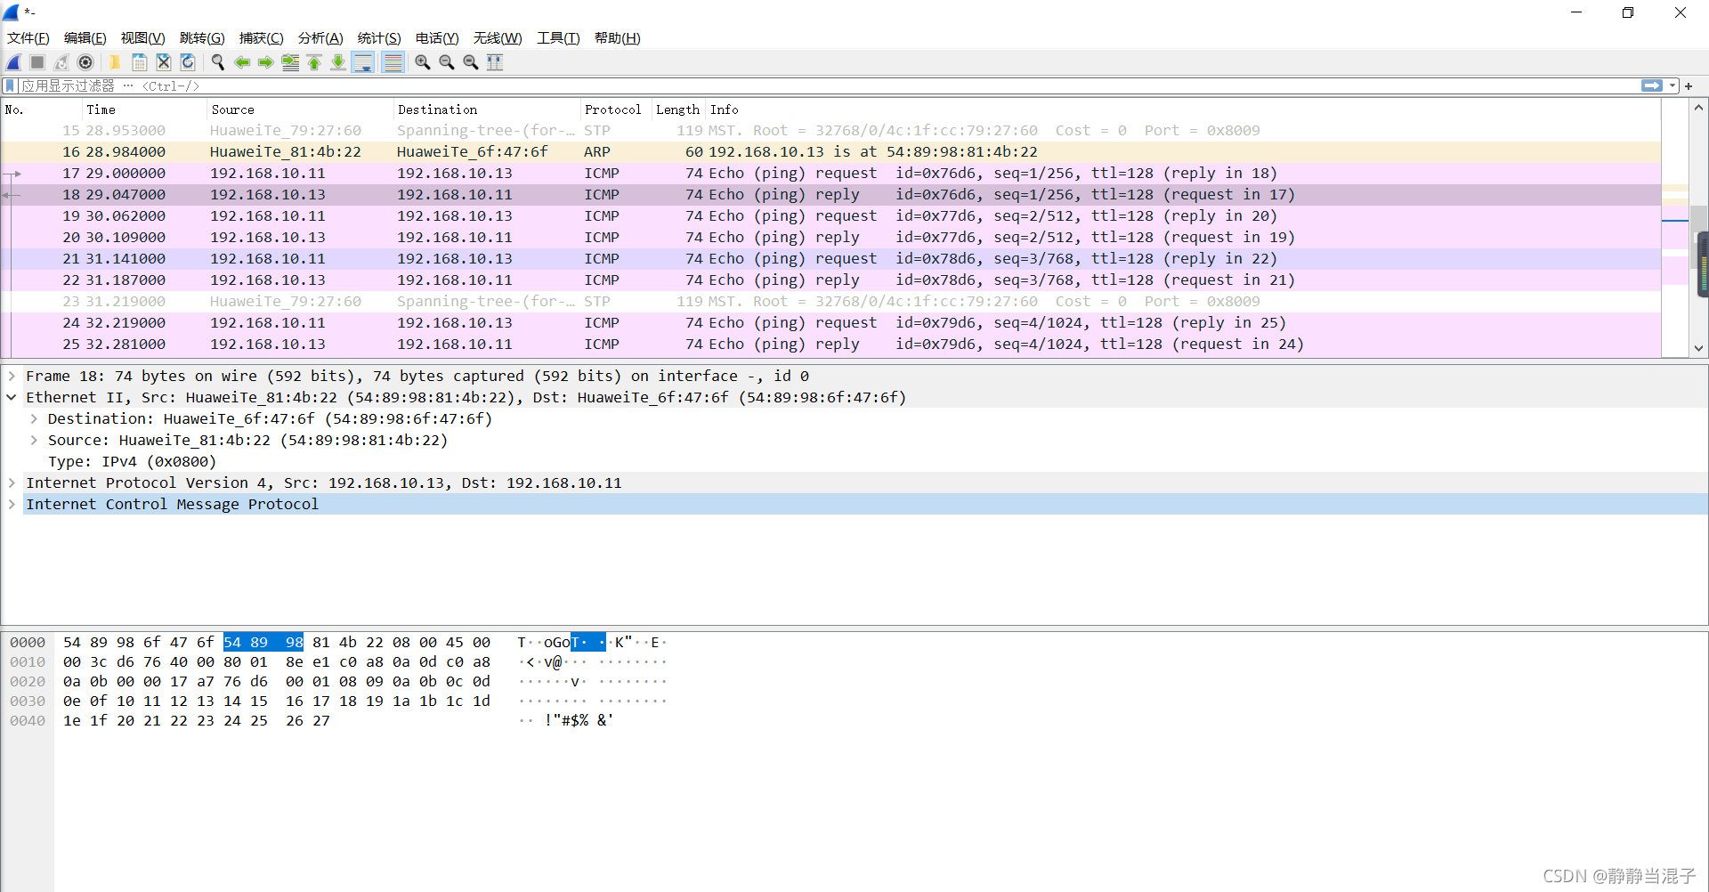Expand the Frame 18 details
The width and height of the screenshot is (1709, 892).
click(12, 376)
